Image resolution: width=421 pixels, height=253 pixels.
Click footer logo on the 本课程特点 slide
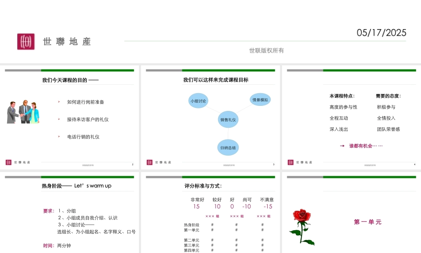coord(290,162)
